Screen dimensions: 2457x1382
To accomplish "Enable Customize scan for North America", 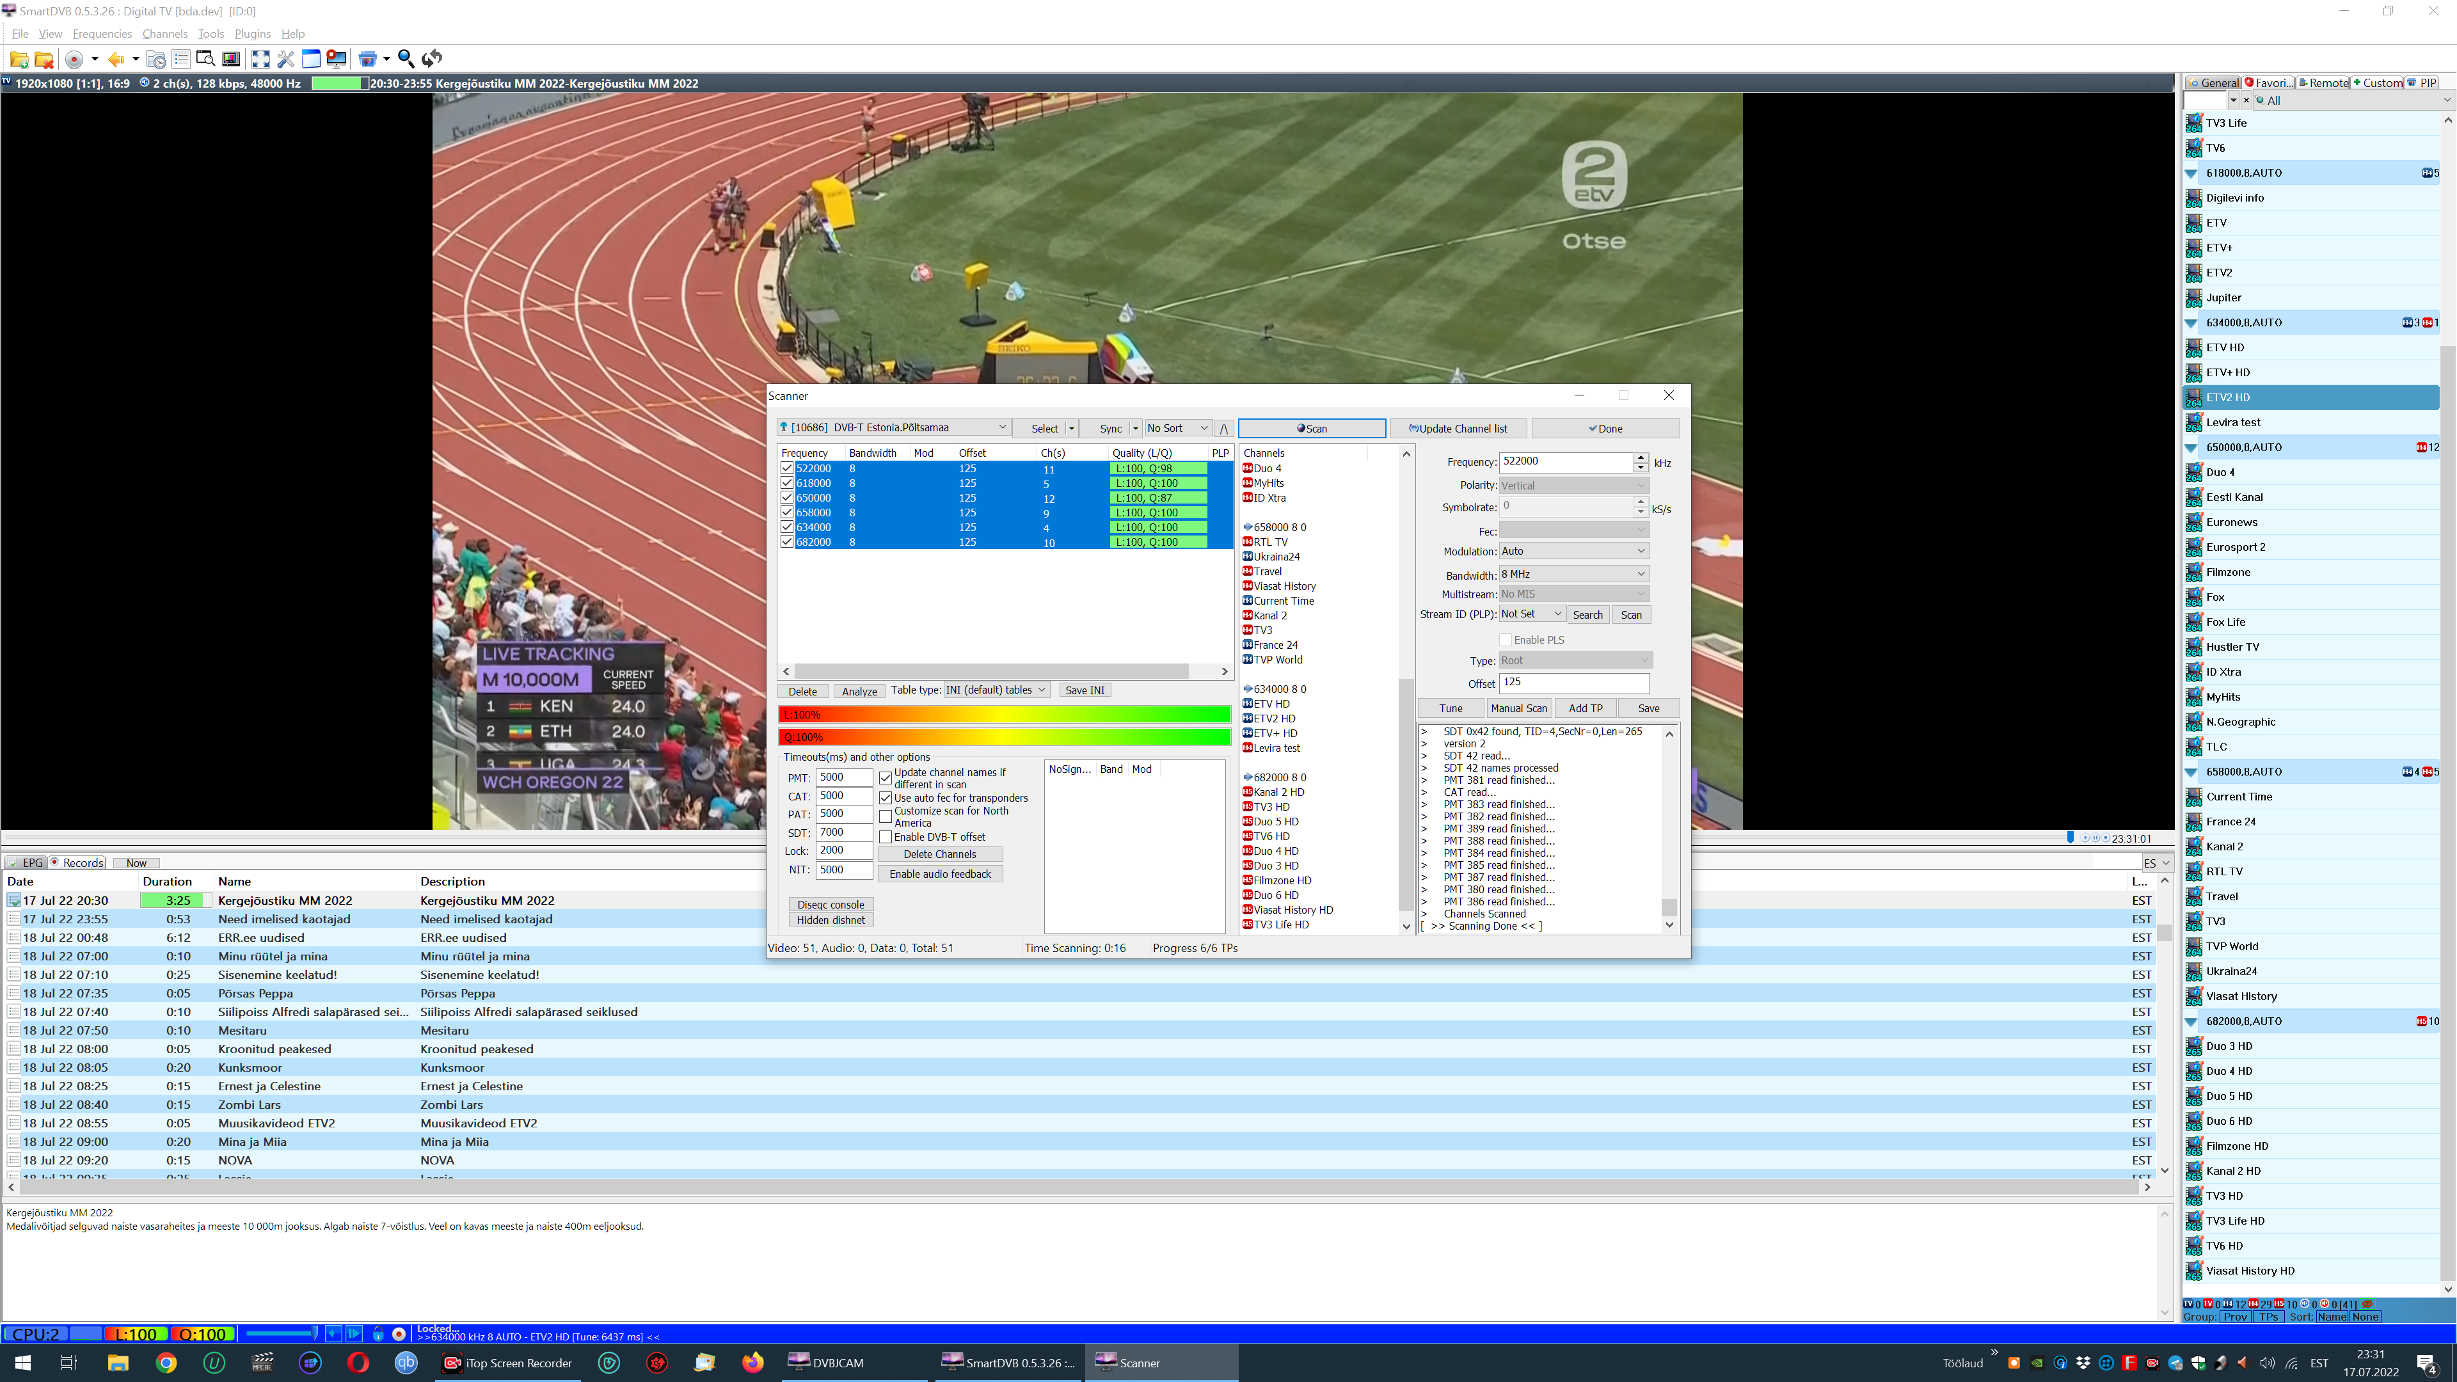I will 886,816.
